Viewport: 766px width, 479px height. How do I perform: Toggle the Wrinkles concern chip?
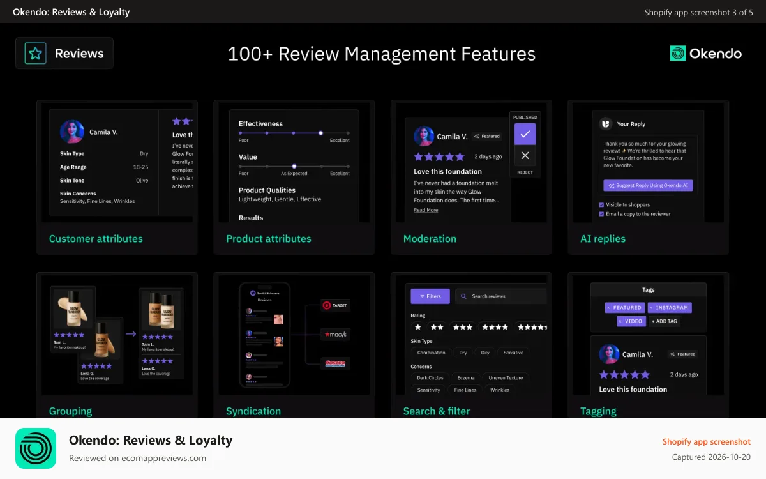tap(500, 390)
